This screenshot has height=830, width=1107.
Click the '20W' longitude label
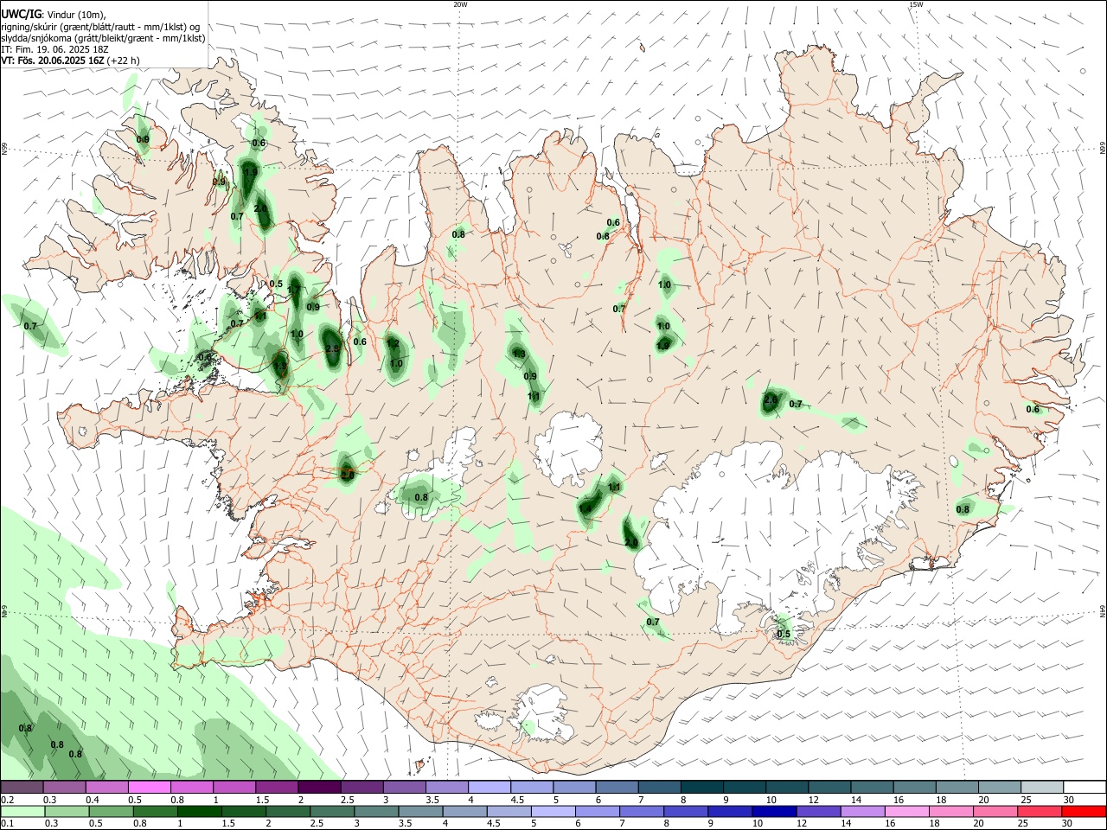[460, 4]
